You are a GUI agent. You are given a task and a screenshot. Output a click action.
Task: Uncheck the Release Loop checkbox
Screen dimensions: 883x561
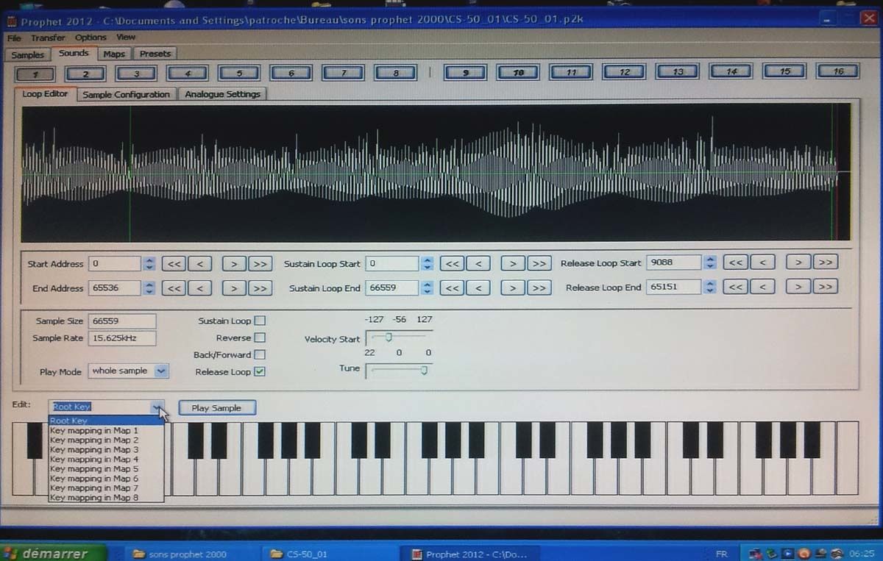pyautogui.click(x=260, y=371)
